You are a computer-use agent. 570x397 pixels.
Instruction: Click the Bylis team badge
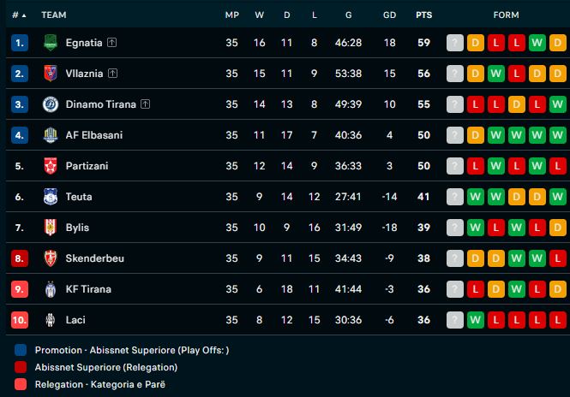[x=50, y=228]
